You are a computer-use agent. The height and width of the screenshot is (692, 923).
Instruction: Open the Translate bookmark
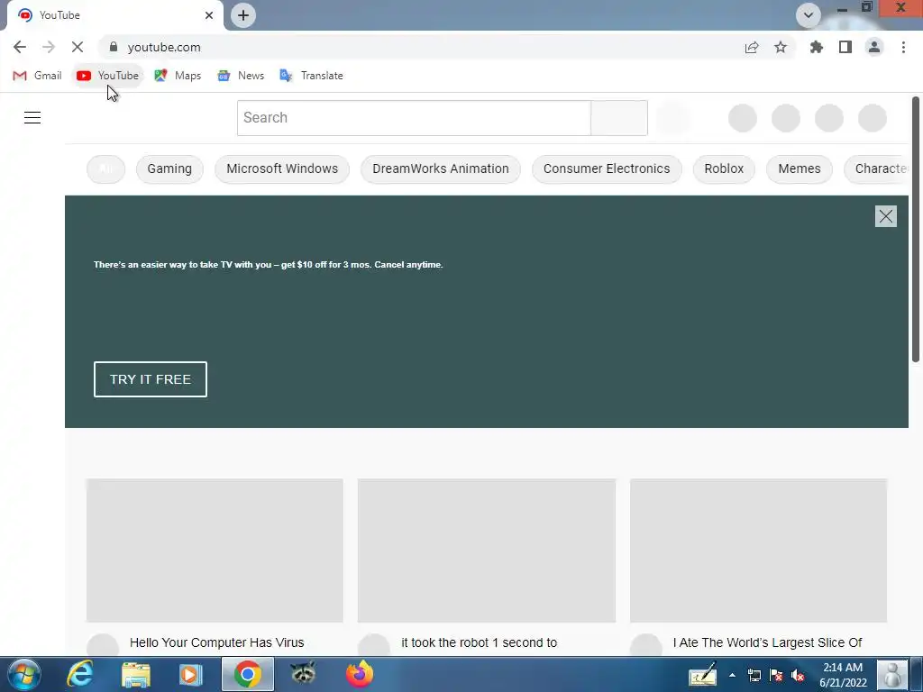coord(311,76)
